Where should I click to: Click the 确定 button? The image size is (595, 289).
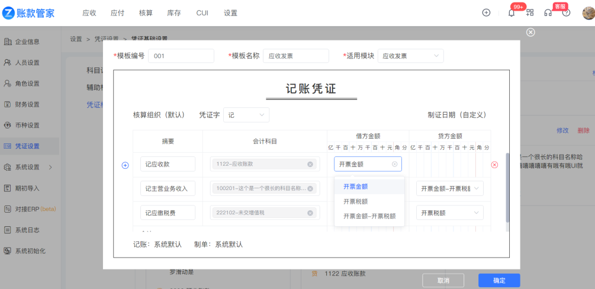(x=498, y=280)
